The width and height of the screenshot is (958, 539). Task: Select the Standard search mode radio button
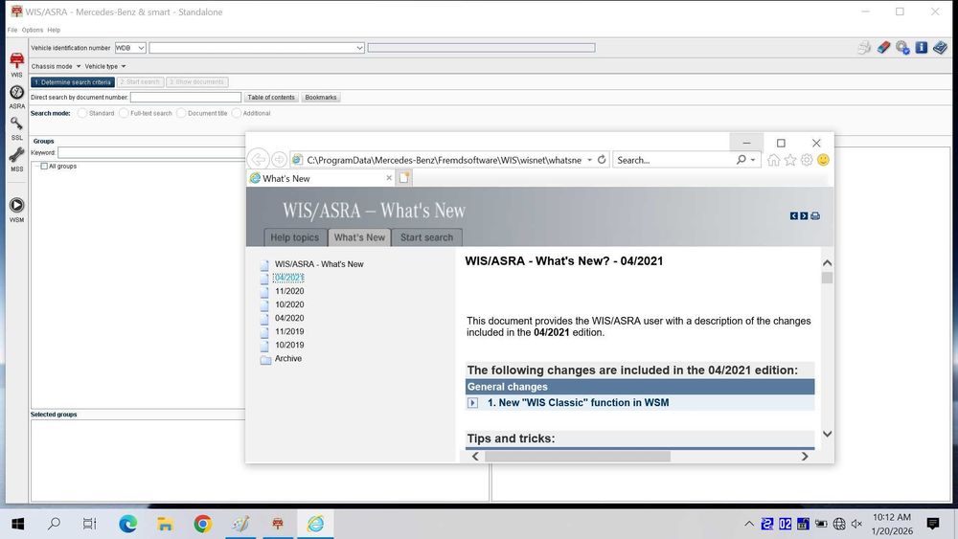click(82, 114)
